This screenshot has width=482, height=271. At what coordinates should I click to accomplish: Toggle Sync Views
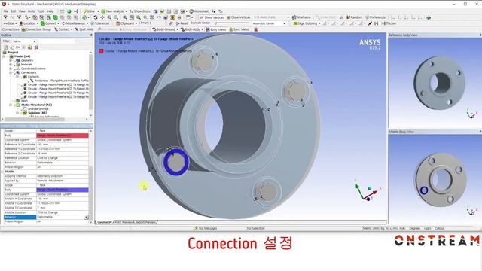[239, 29]
